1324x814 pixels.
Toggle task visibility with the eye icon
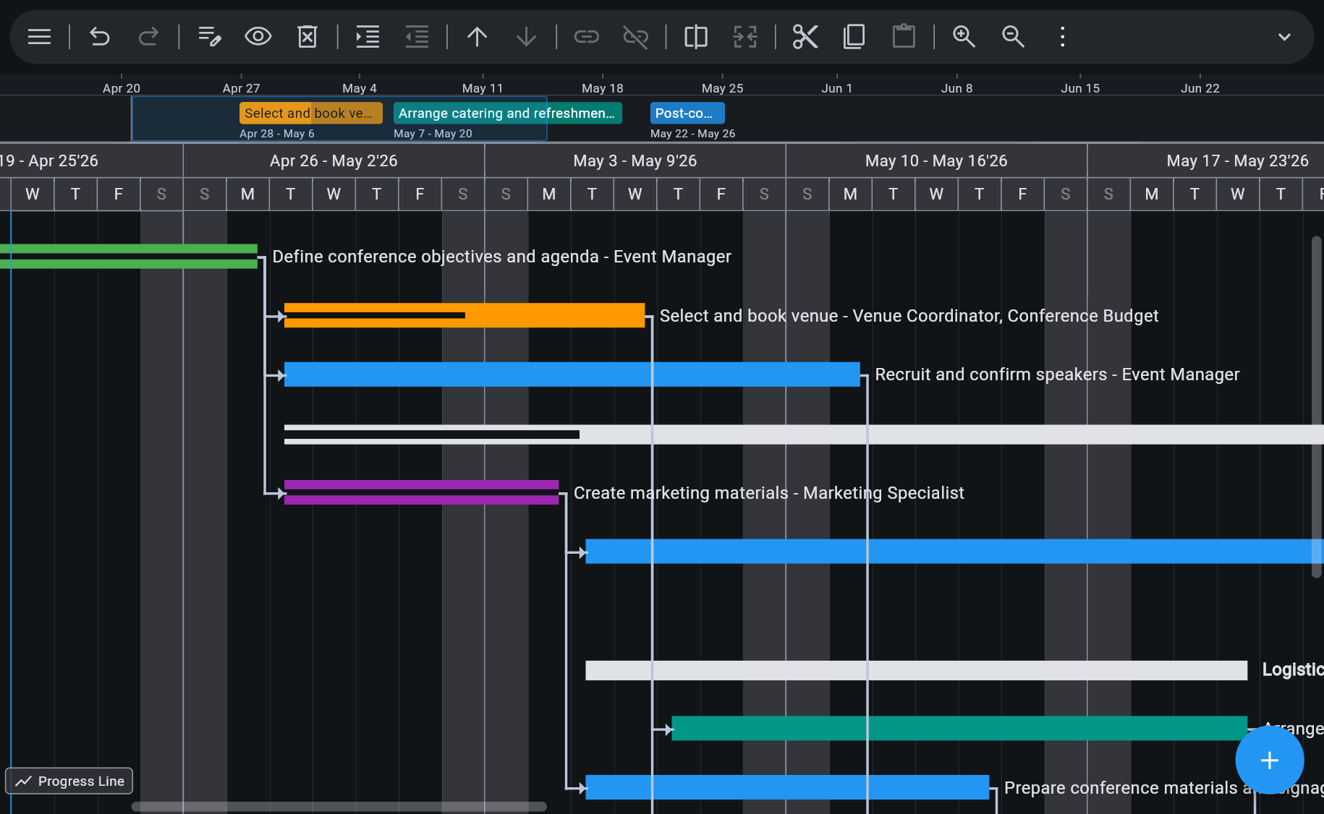tap(258, 36)
